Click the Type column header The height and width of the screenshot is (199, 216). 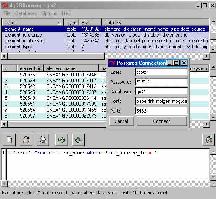pos(71,23)
